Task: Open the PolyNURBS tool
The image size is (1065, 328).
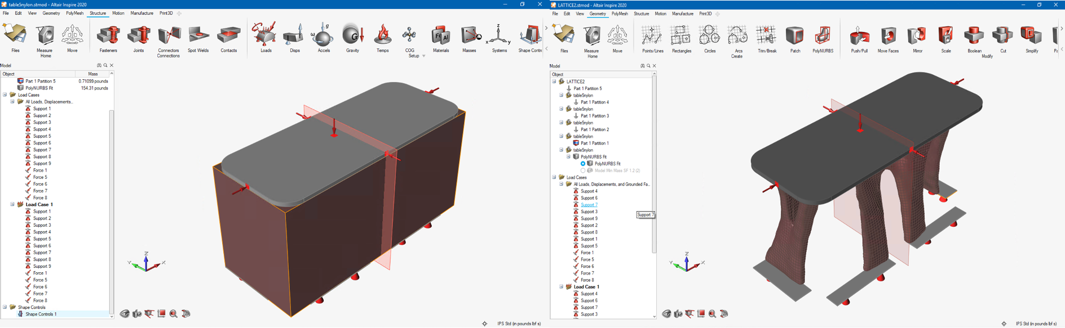Action: click(x=823, y=39)
